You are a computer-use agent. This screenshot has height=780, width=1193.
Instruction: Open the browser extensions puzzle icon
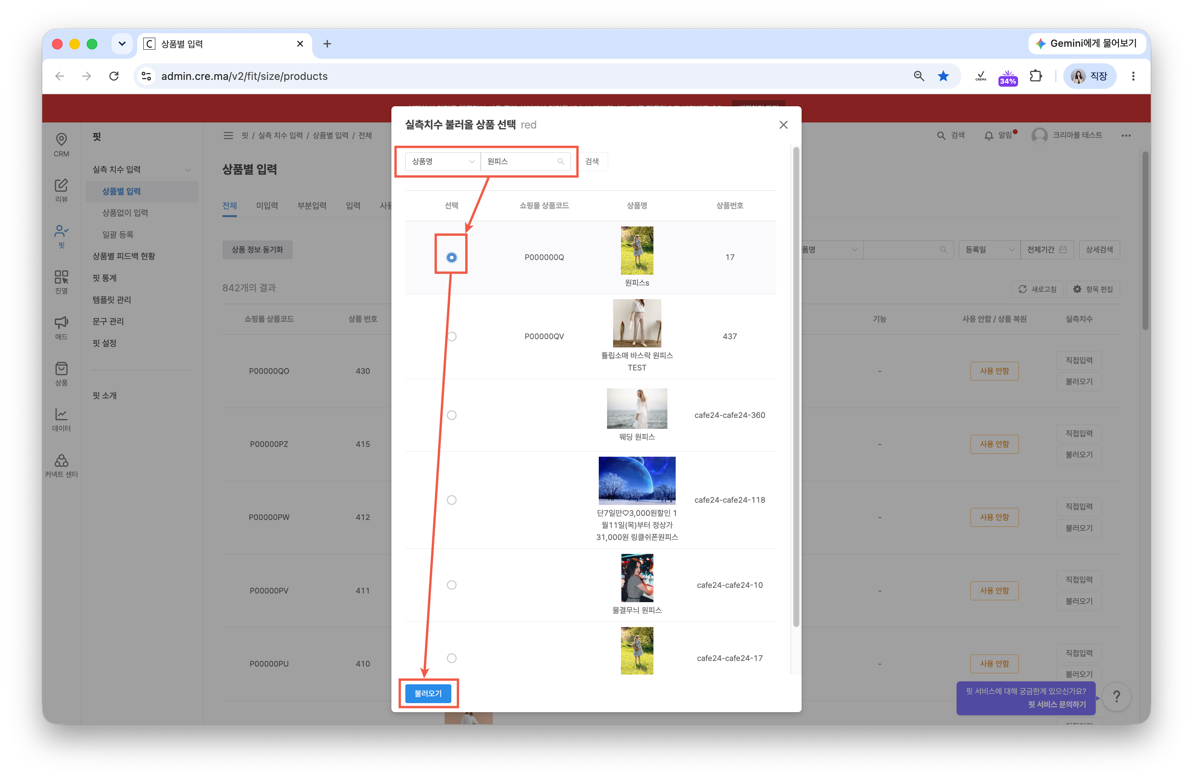[x=1036, y=76]
